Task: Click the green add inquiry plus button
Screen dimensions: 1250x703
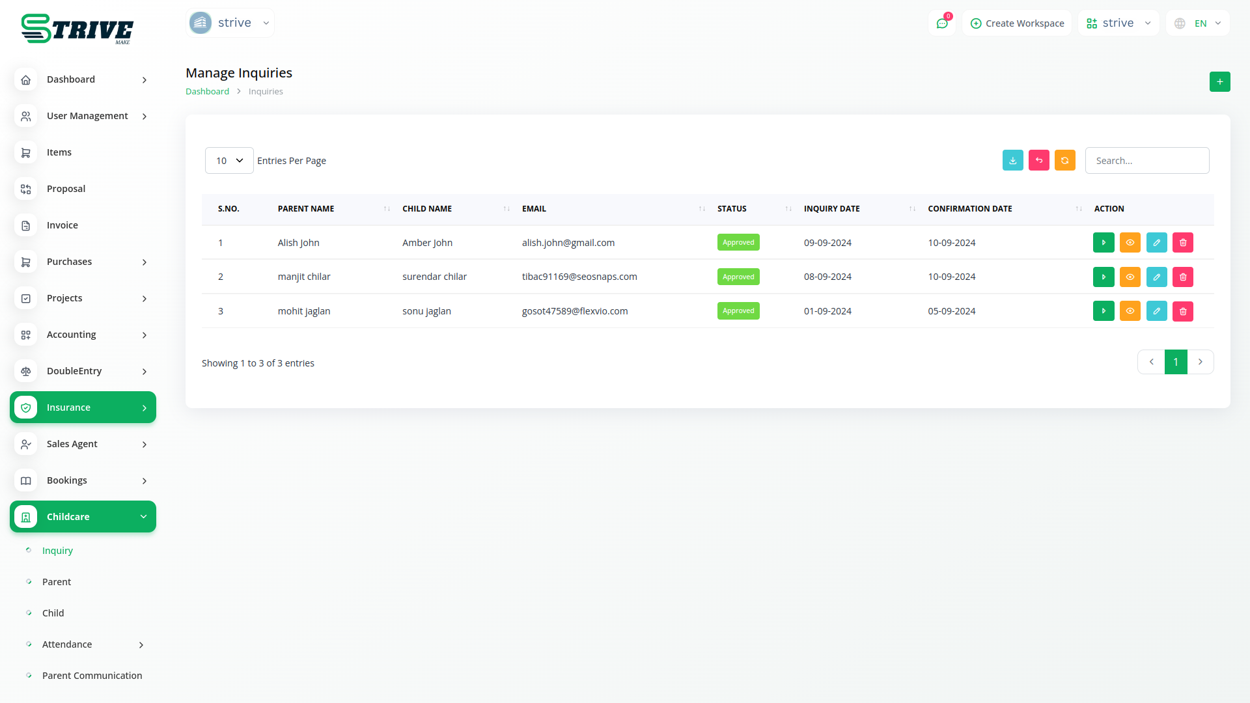Action: tap(1219, 82)
